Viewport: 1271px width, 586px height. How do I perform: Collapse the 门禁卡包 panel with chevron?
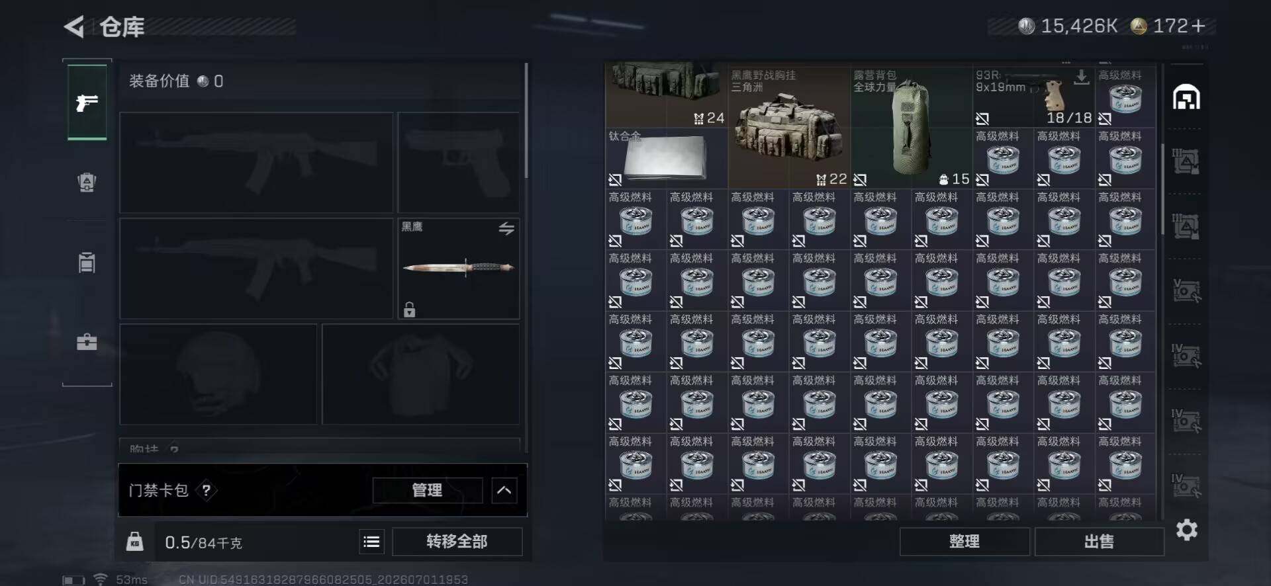point(504,490)
